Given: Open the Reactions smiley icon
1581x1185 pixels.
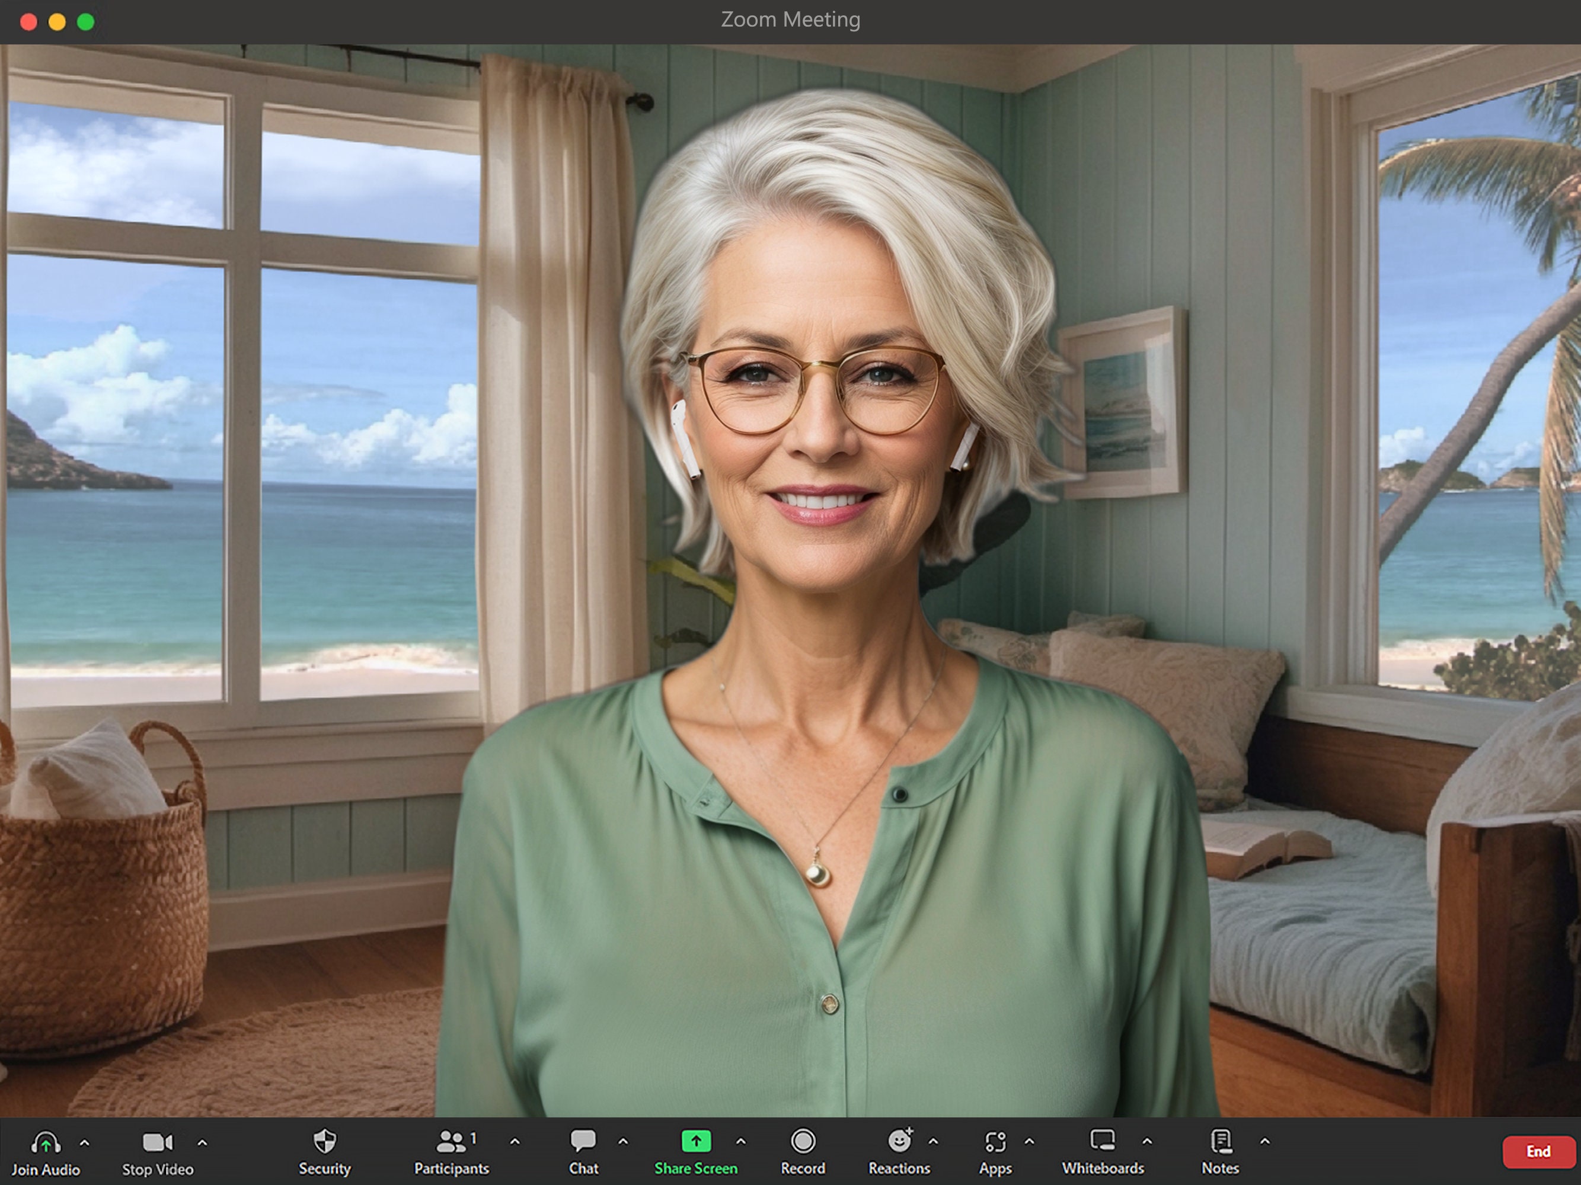Looking at the screenshot, I should pos(900,1140).
